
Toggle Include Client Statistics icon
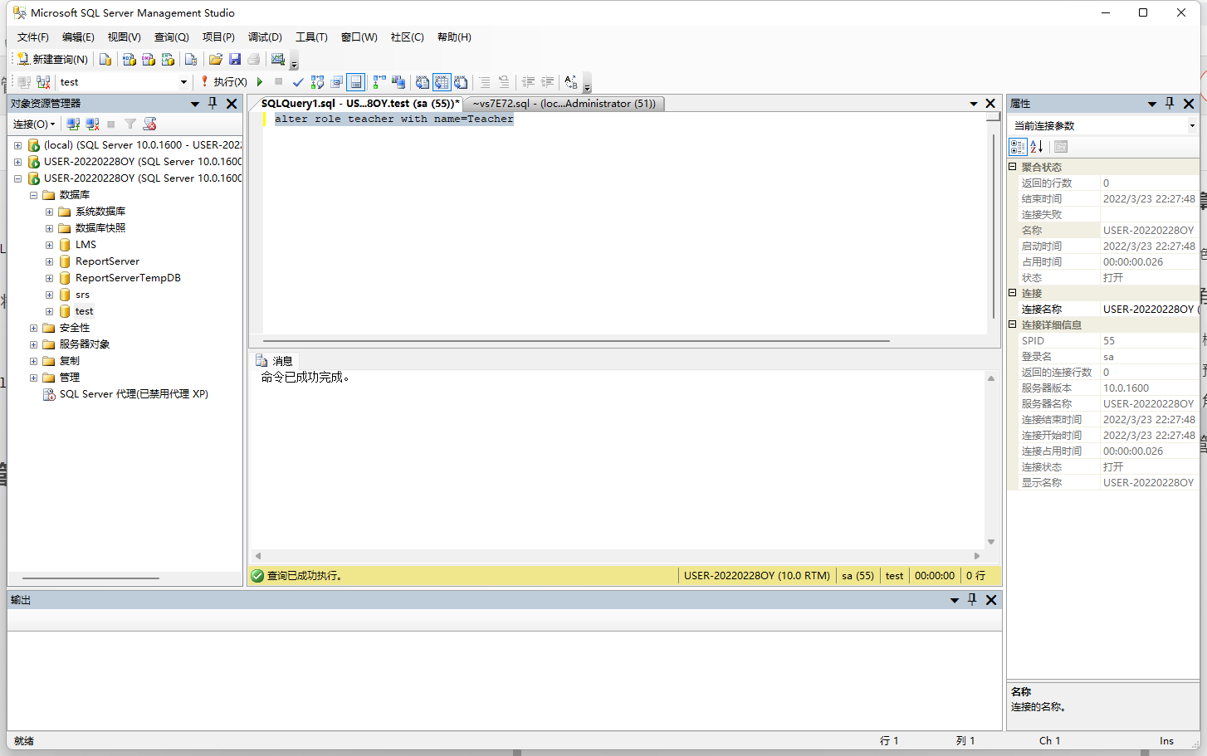click(x=398, y=82)
